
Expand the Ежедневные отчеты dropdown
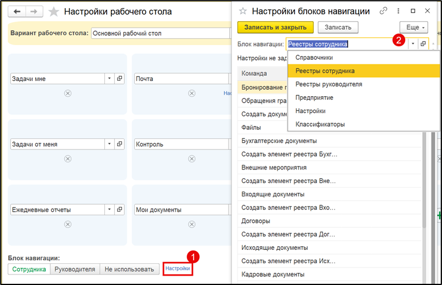pos(110,209)
